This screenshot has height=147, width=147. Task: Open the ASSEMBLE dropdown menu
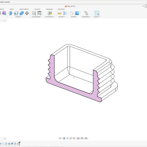[x=86, y=17]
